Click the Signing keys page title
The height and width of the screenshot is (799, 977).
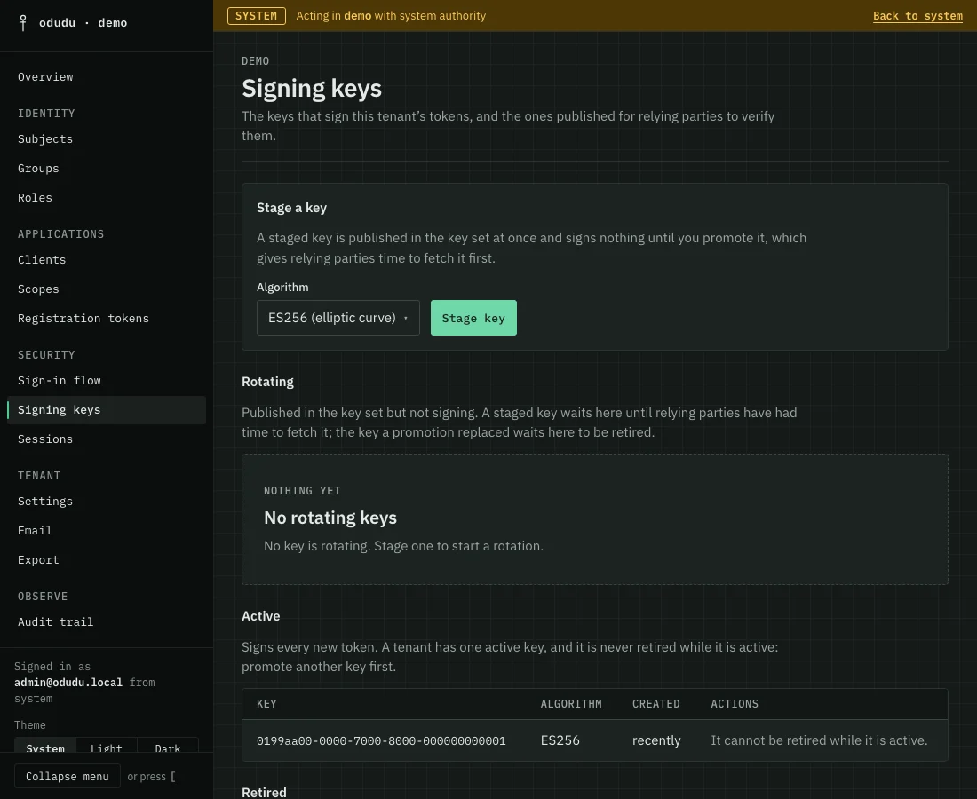312,89
